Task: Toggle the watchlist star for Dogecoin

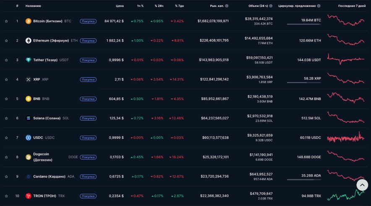Action: point(6,157)
